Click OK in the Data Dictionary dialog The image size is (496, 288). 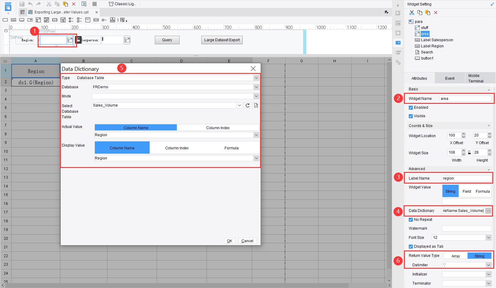(x=229, y=241)
